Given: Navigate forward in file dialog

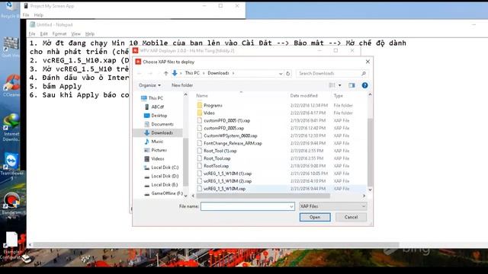Looking at the screenshot, I should click(150, 73).
